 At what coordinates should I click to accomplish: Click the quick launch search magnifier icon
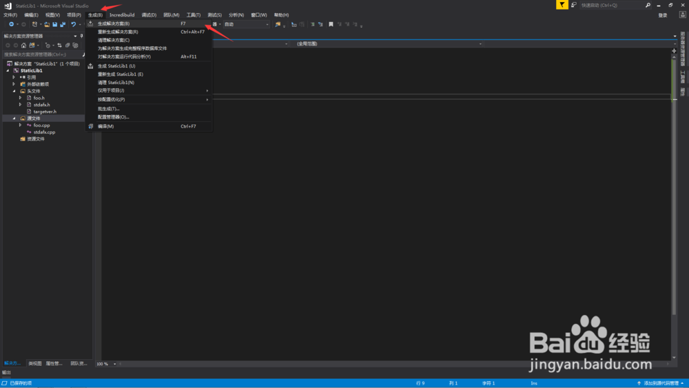(648, 6)
